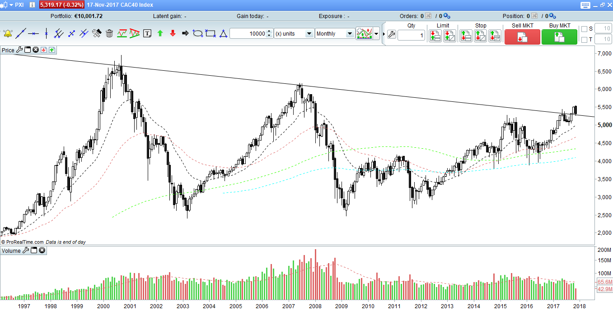Add an alert with the bell icon
Image resolution: width=613 pixels, height=310 pixels.
[8, 33]
